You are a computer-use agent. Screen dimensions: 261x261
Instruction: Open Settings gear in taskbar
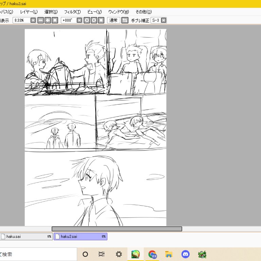[119, 254]
